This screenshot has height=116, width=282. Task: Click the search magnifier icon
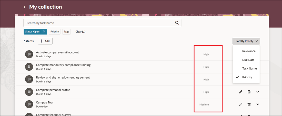[177, 23]
